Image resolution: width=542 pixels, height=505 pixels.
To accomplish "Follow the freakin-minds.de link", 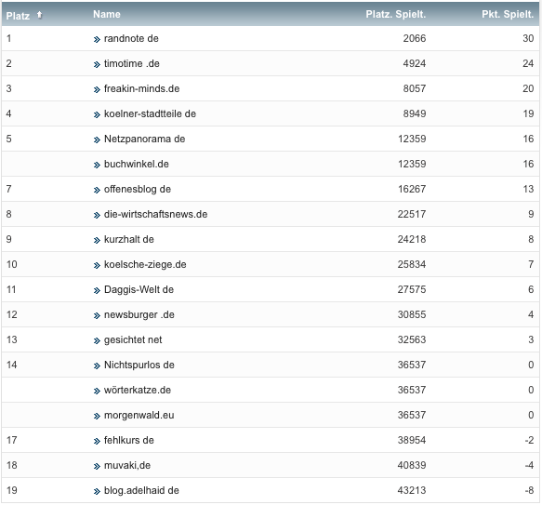I will point(141,88).
